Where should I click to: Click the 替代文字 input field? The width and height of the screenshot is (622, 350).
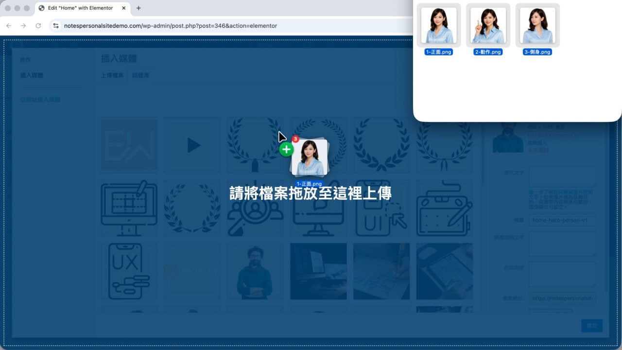[x=562, y=176]
